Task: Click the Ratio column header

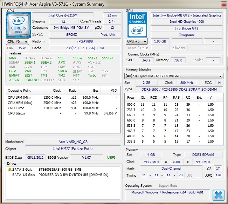Action: click(71, 91)
